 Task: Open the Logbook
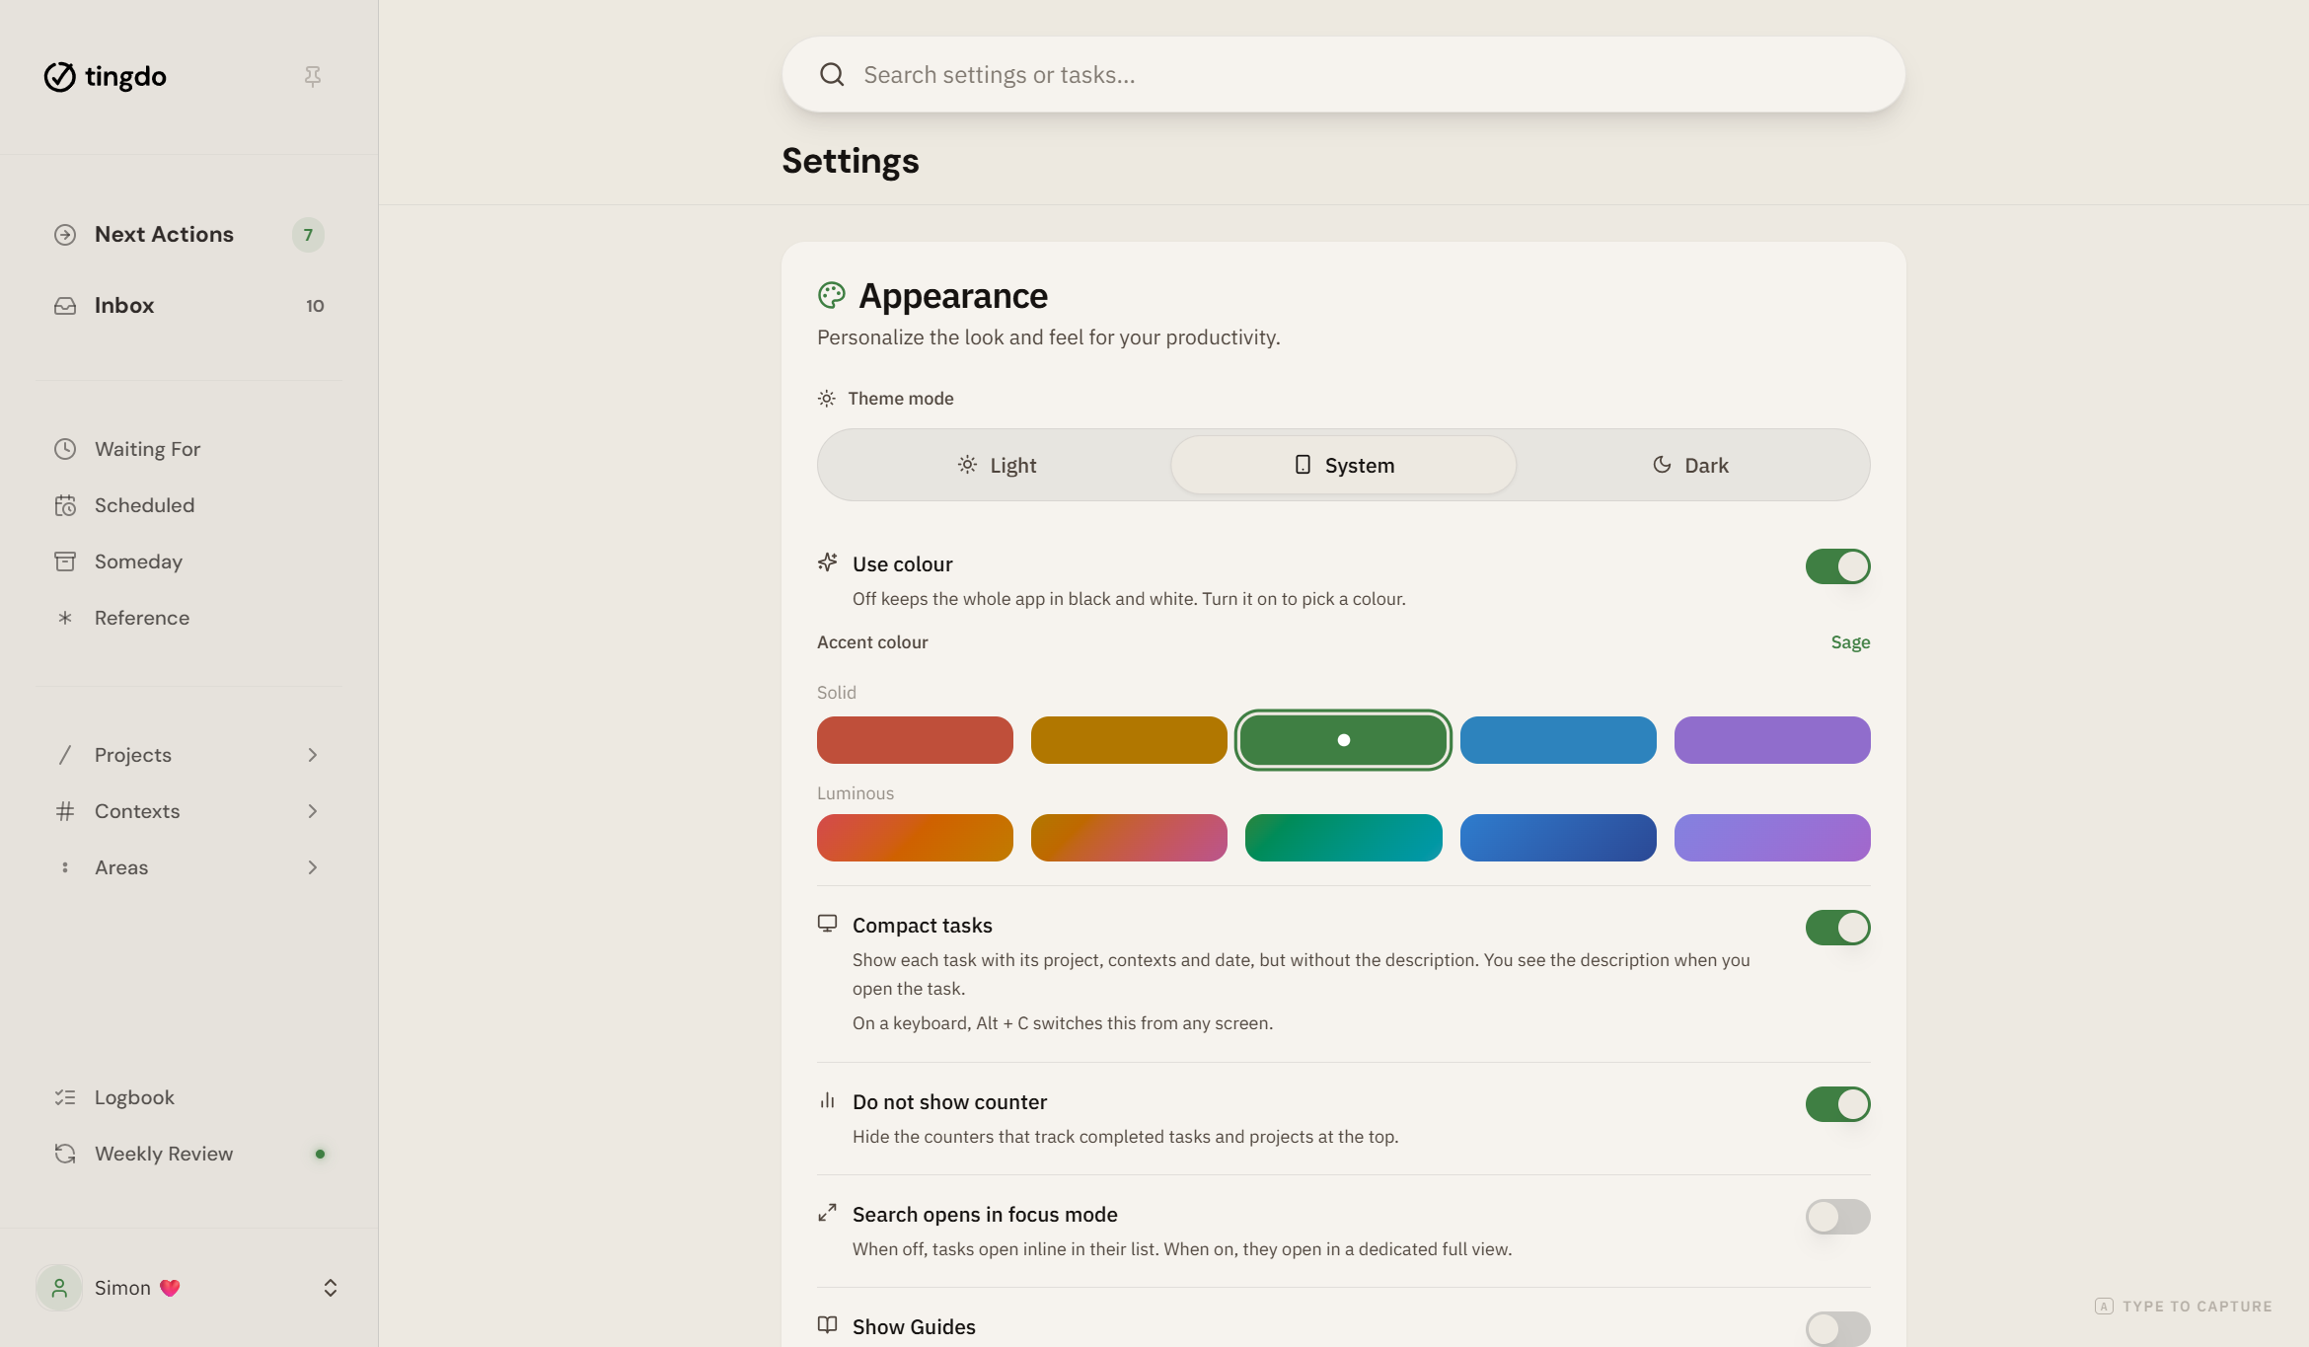189,1097
